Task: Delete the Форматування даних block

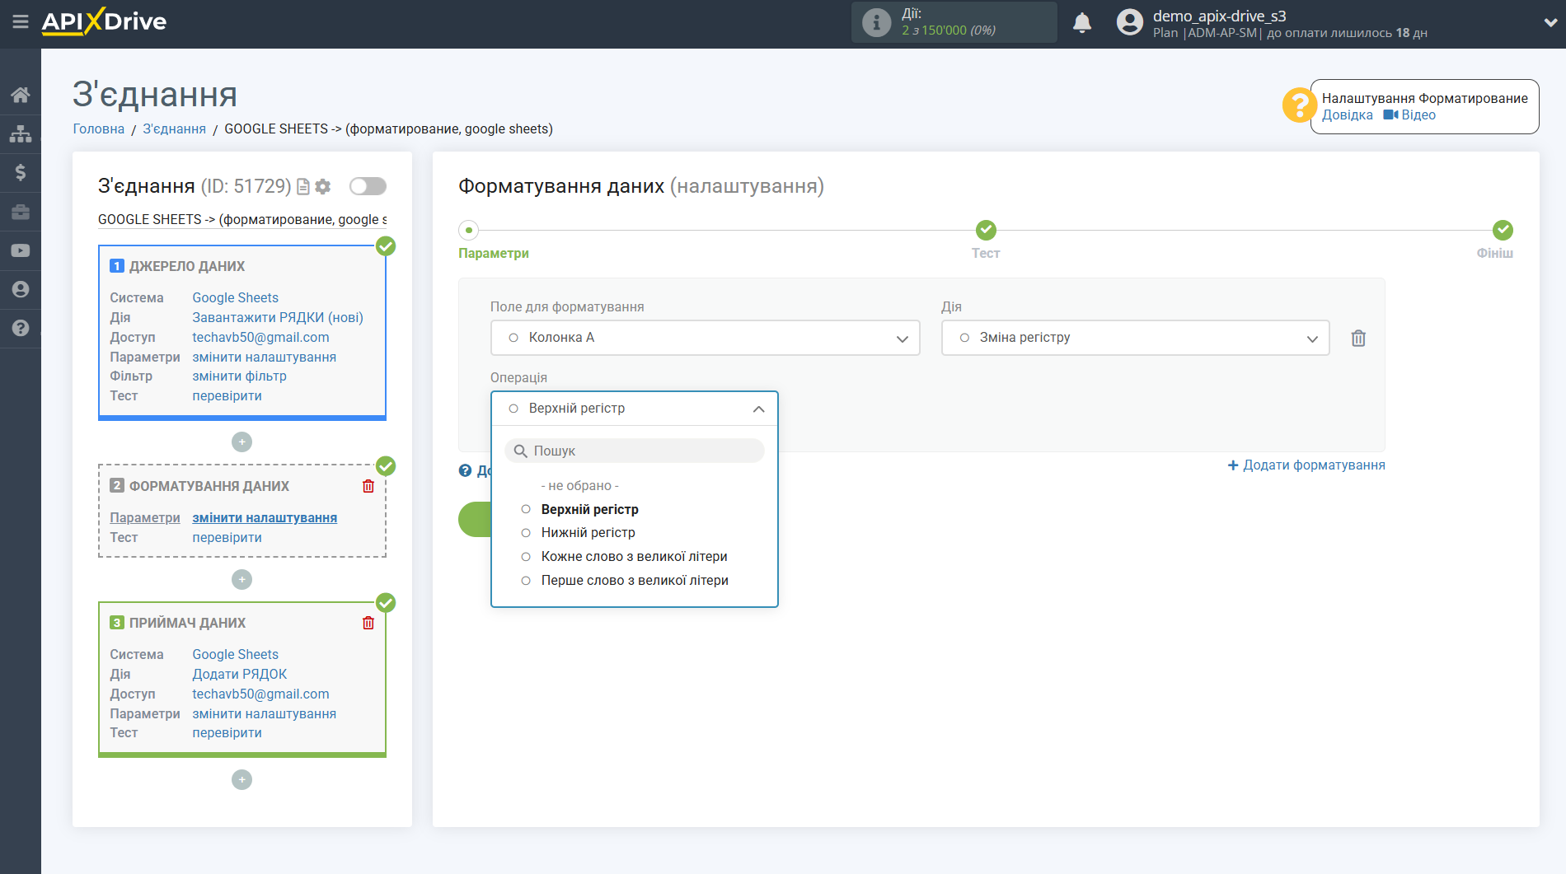Action: point(368,486)
